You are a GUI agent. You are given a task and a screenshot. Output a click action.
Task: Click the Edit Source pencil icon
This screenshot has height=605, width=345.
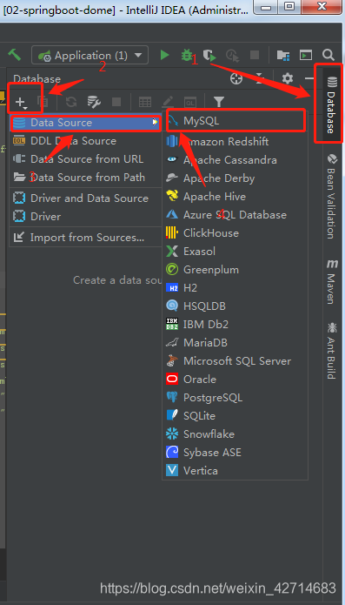(x=168, y=102)
